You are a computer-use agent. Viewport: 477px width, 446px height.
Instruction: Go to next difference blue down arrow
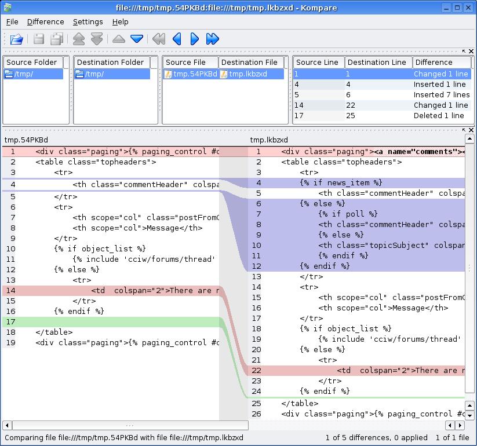pos(137,39)
